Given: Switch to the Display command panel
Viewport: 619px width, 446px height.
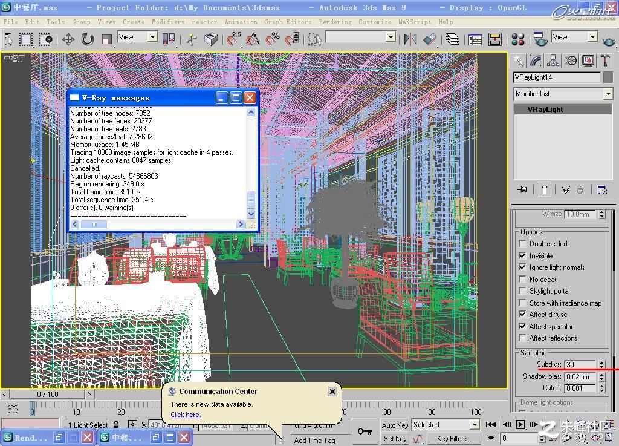Looking at the screenshot, I should 588,61.
